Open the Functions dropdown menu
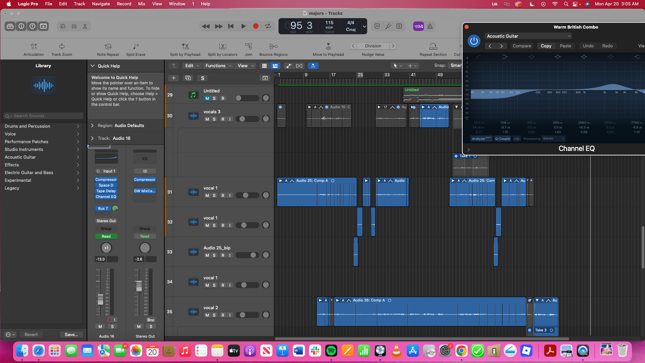645x363 pixels. pyautogui.click(x=219, y=66)
